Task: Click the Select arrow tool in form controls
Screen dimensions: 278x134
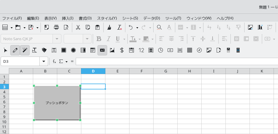Action: [6, 50]
